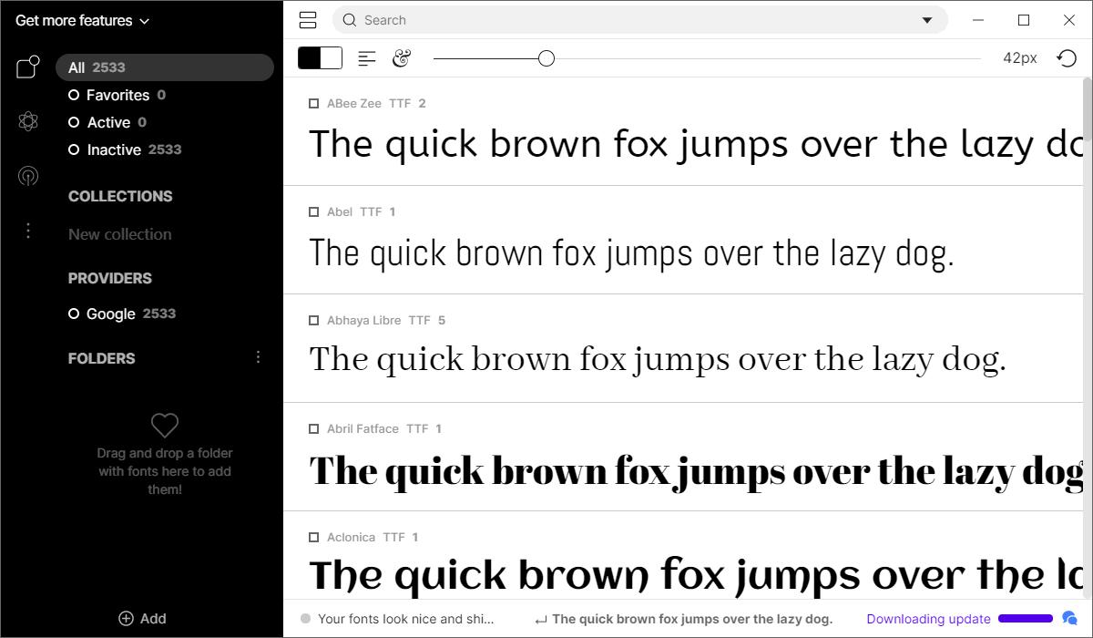Viewport: 1093px width, 638px height.
Task: Open the search filter dropdown arrow
Action: click(927, 20)
